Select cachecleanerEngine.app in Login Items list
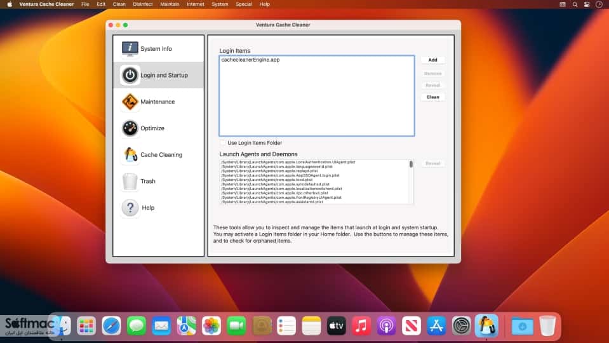609x343 pixels. click(x=250, y=60)
